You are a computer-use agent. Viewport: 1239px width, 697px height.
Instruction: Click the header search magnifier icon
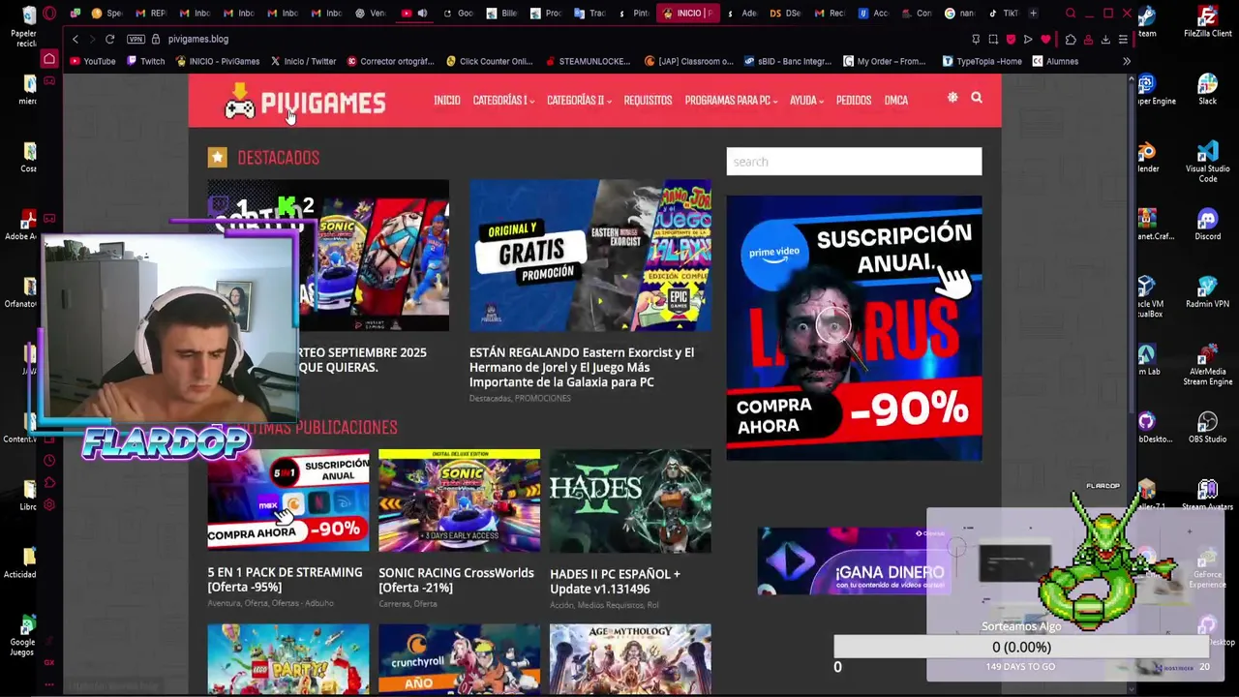click(977, 98)
